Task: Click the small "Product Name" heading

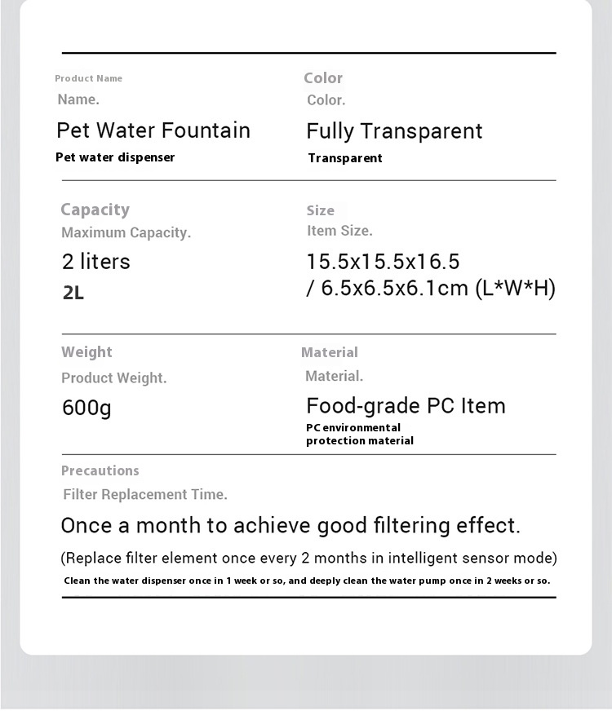Action: (x=88, y=78)
